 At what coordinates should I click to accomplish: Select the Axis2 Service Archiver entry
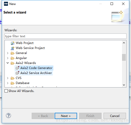34,73
